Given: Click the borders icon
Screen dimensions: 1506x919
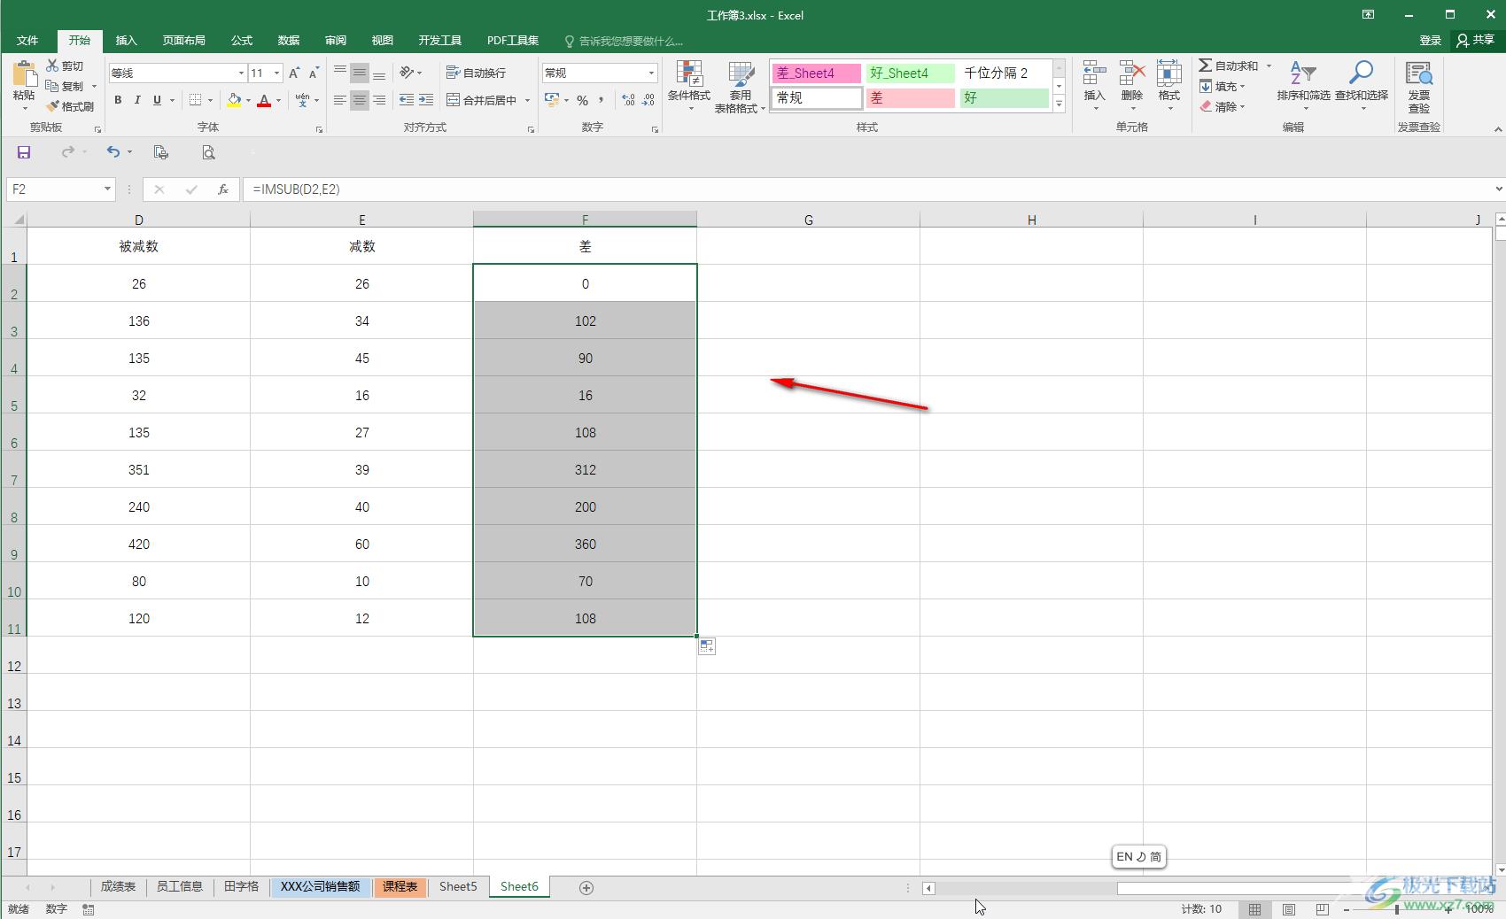Looking at the screenshot, I should (x=196, y=100).
